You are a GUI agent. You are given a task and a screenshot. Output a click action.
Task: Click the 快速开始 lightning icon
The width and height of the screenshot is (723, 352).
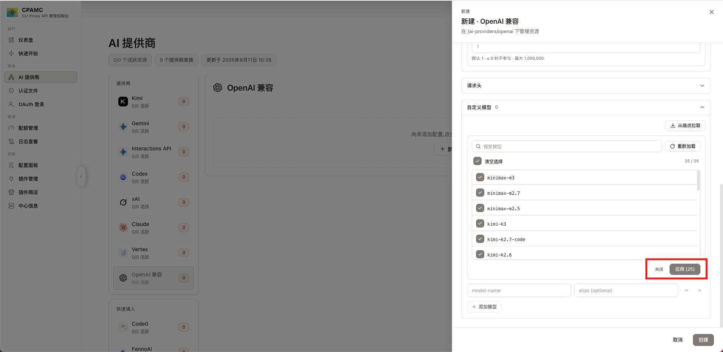(x=11, y=53)
